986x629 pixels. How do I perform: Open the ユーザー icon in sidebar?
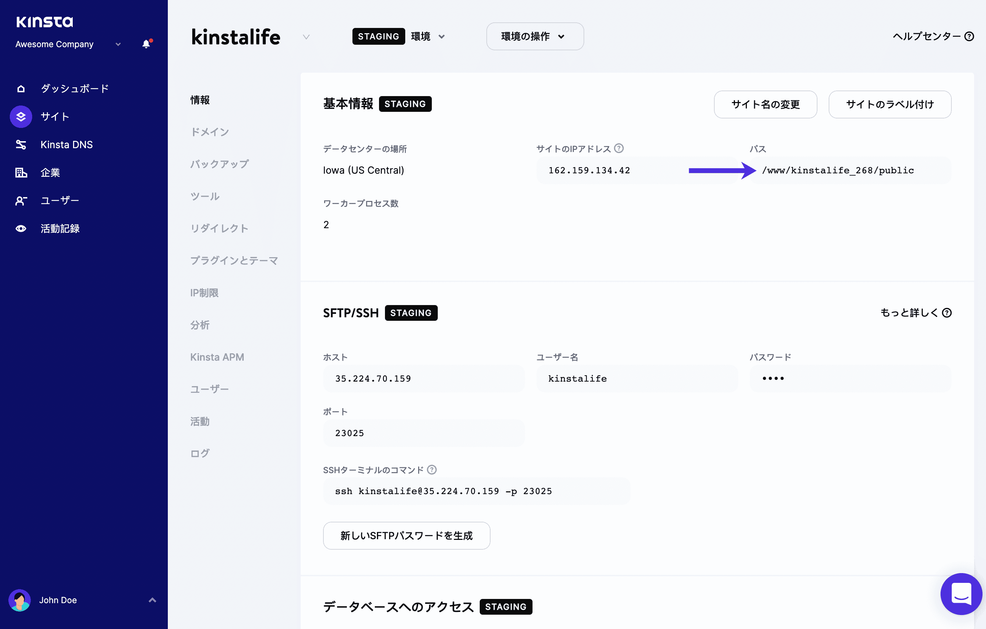(21, 200)
